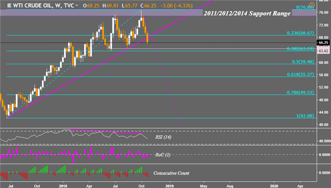Viewport: 331px width, 188px height.
Task: Select the 1(42.08) Fibonacci level label
Action: [x=305, y=116]
